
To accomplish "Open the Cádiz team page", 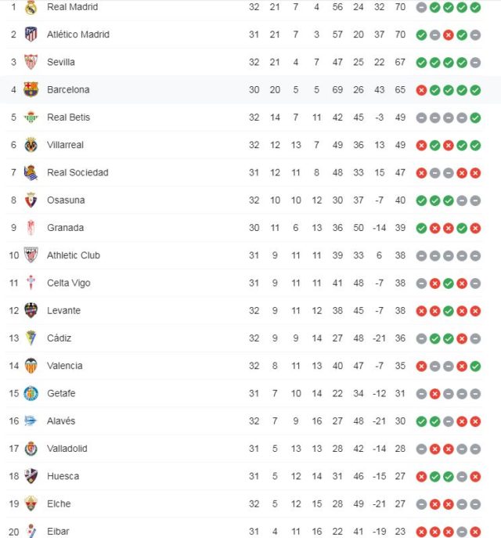I will [x=59, y=338].
